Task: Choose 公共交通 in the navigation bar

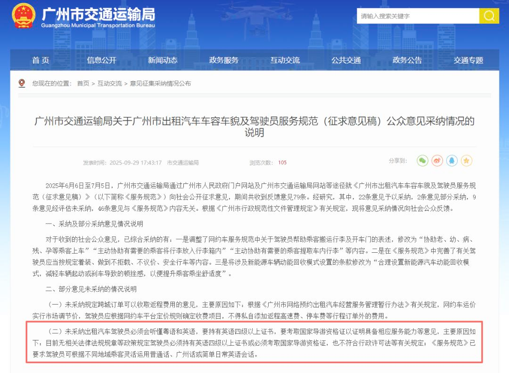Action: (346, 60)
